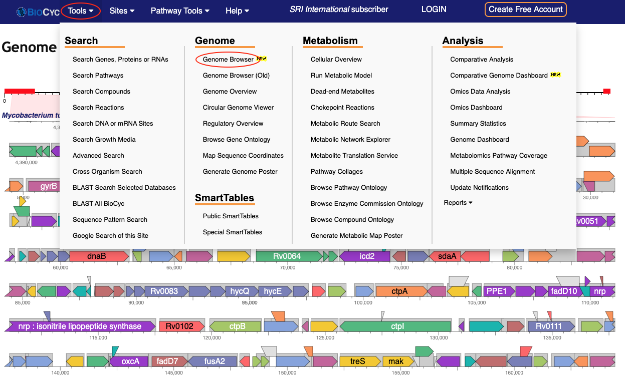Image resolution: width=625 pixels, height=379 pixels.
Task: Choose Genome Browser menu entry
Action: coord(228,59)
